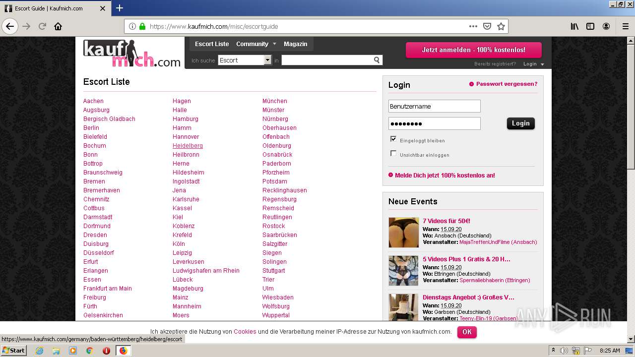Toggle the Eingeloggt bleiben checkbox
This screenshot has width=635, height=357.
click(393, 139)
